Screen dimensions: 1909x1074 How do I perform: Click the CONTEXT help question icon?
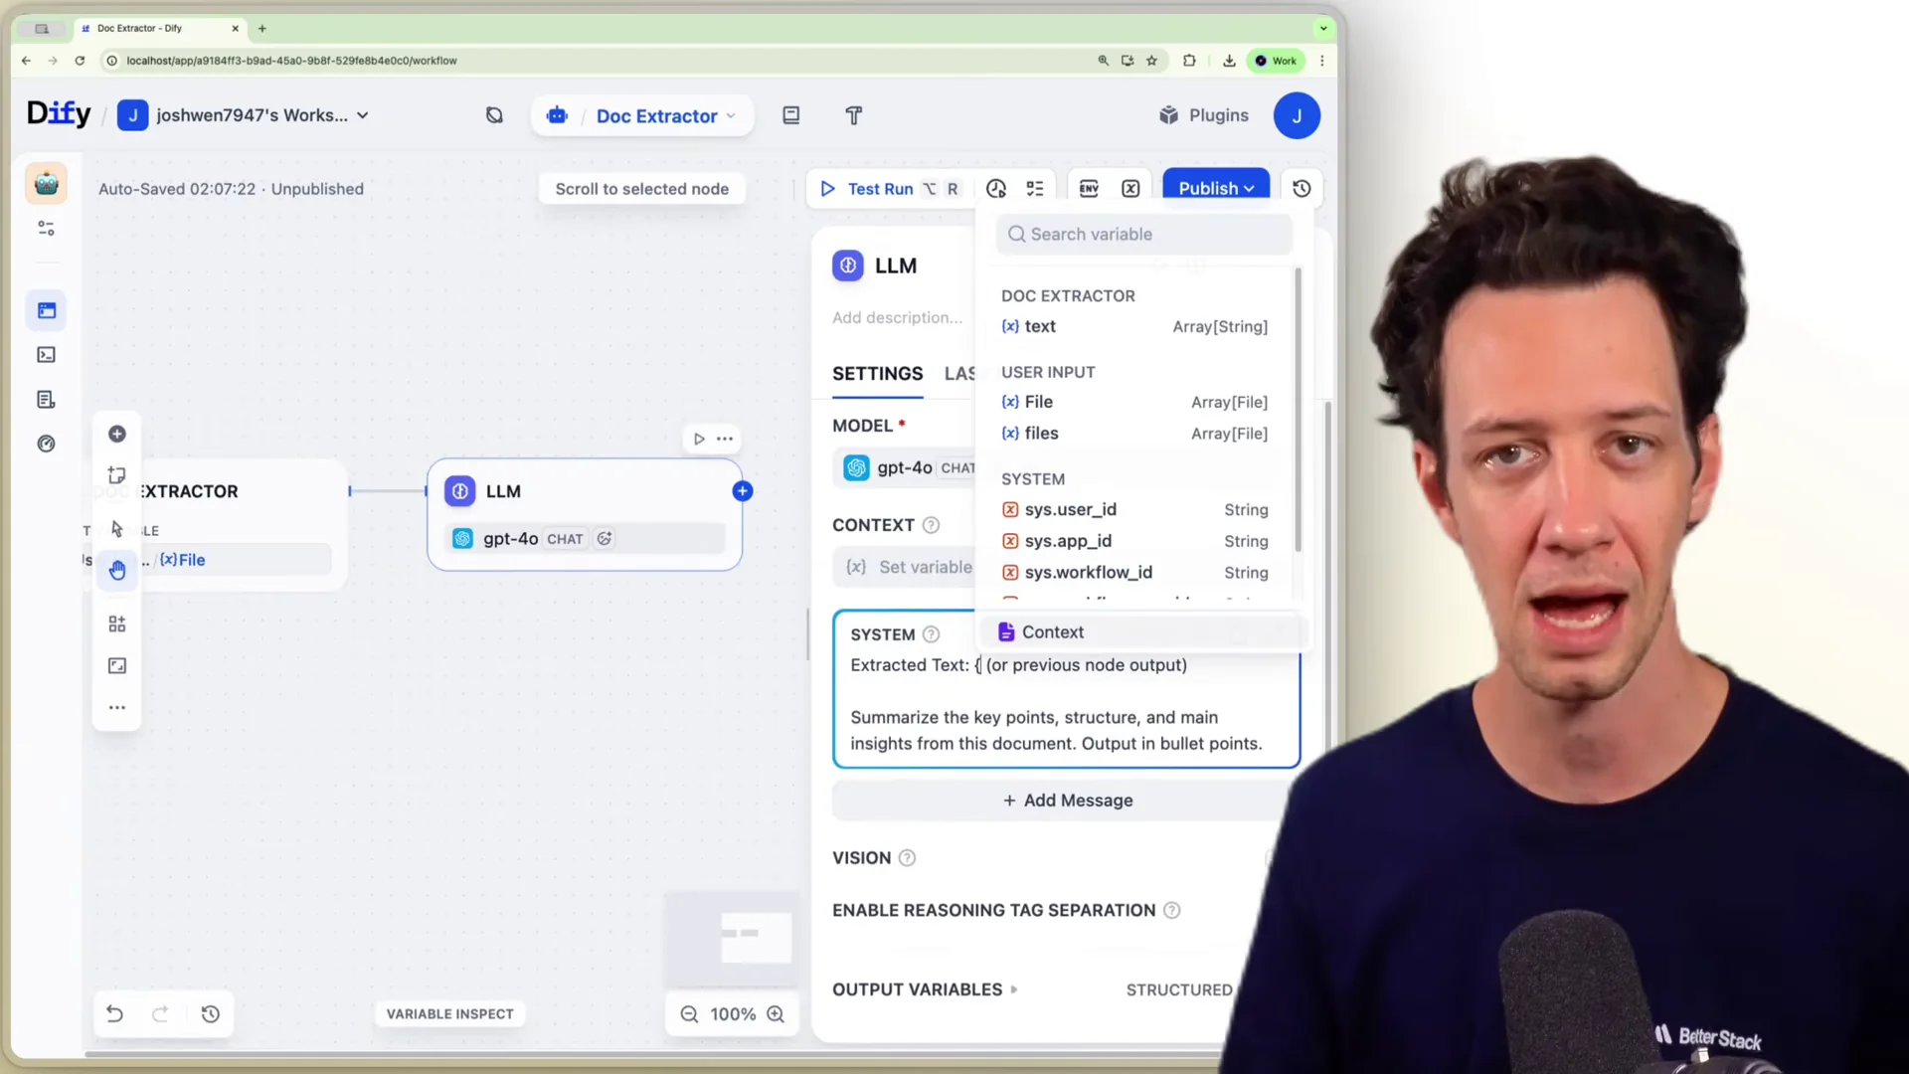click(931, 526)
